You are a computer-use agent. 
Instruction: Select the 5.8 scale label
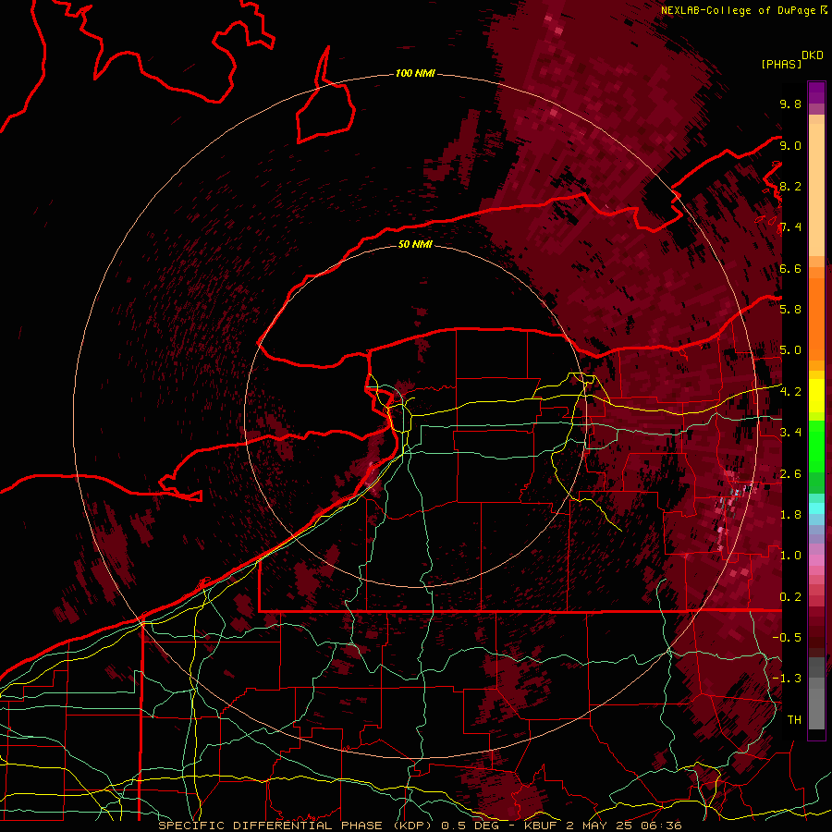(x=790, y=310)
